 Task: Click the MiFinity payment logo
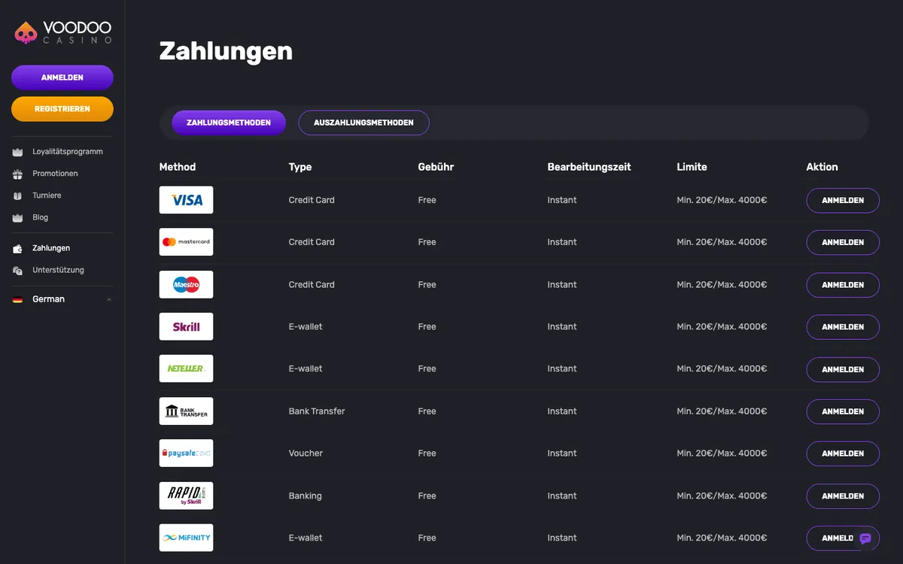[186, 538]
